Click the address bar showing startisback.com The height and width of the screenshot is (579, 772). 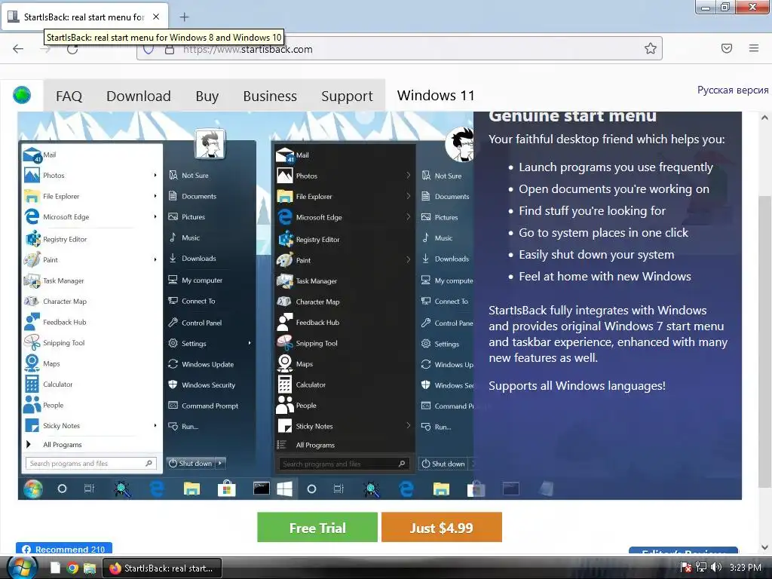click(x=400, y=49)
